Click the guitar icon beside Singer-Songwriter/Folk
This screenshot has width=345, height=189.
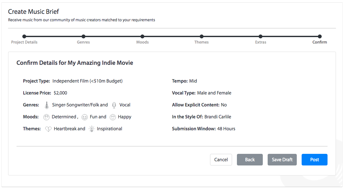point(47,105)
